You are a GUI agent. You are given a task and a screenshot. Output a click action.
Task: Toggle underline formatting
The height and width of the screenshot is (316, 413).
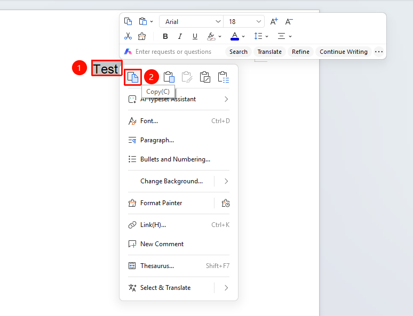(195, 36)
